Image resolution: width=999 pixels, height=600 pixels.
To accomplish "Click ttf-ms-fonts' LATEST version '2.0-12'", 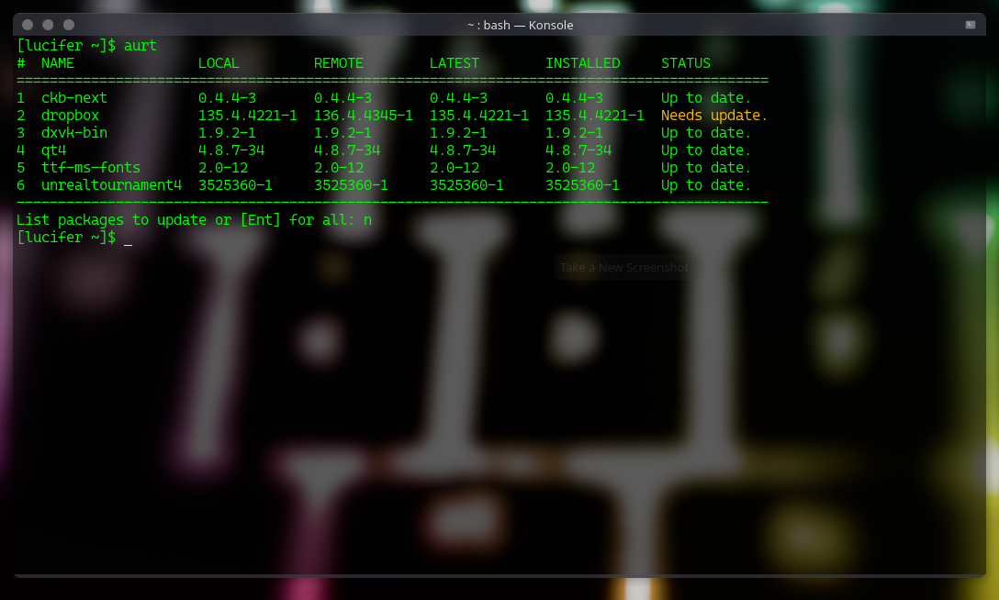I will tap(455, 167).
